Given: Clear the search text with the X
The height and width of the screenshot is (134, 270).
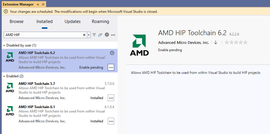Looking at the screenshot, I should (x=84, y=35).
